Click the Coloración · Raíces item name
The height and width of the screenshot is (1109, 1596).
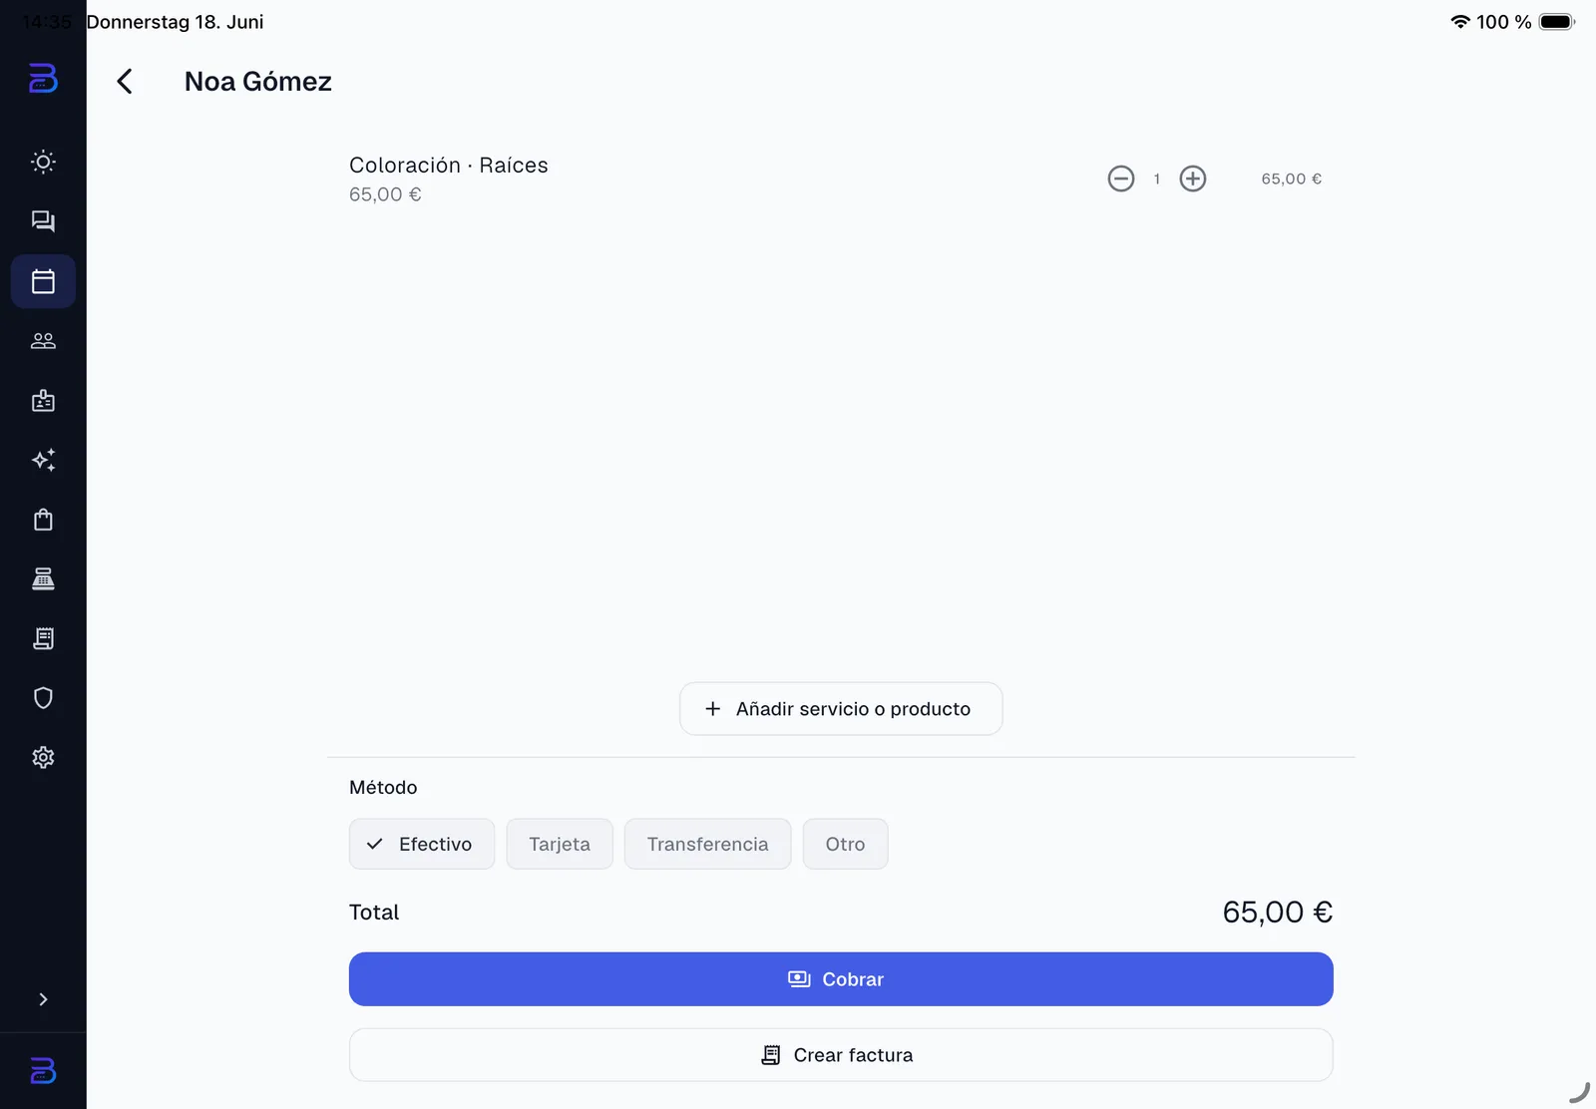[x=449, y=166]
